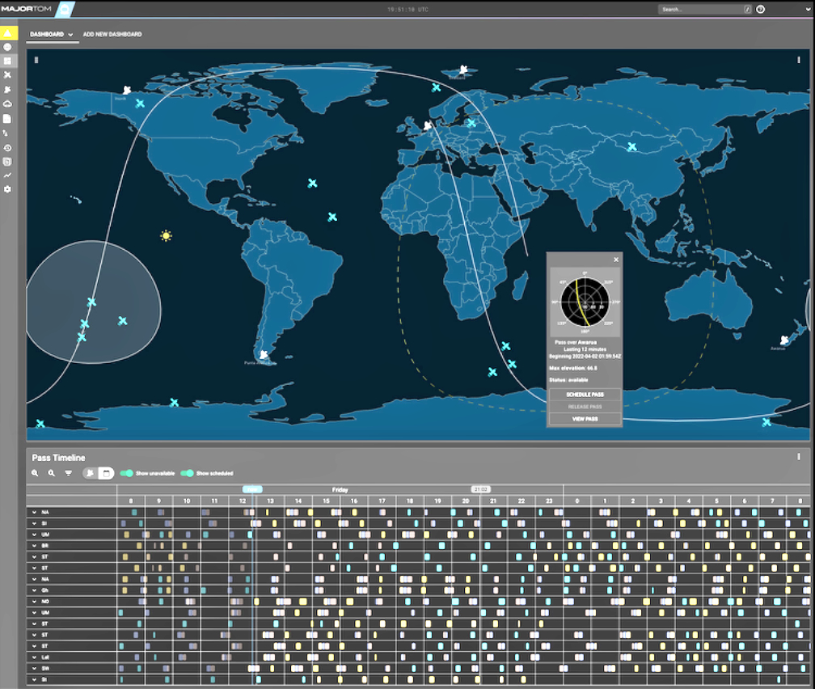Click the history clock icon in the sidebar
Screen dimensions: 815x689
point(7,148)
